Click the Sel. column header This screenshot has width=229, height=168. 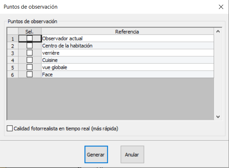[30, 31]
